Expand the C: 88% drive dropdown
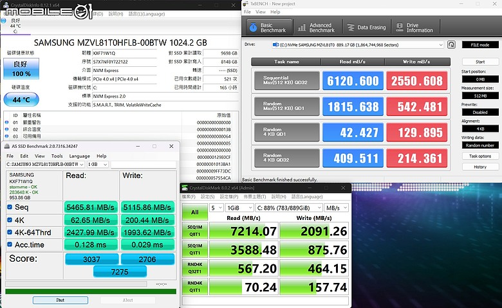The width and height of the screenshot is (502, 308). pyautogui.click(x=289, y=208)
